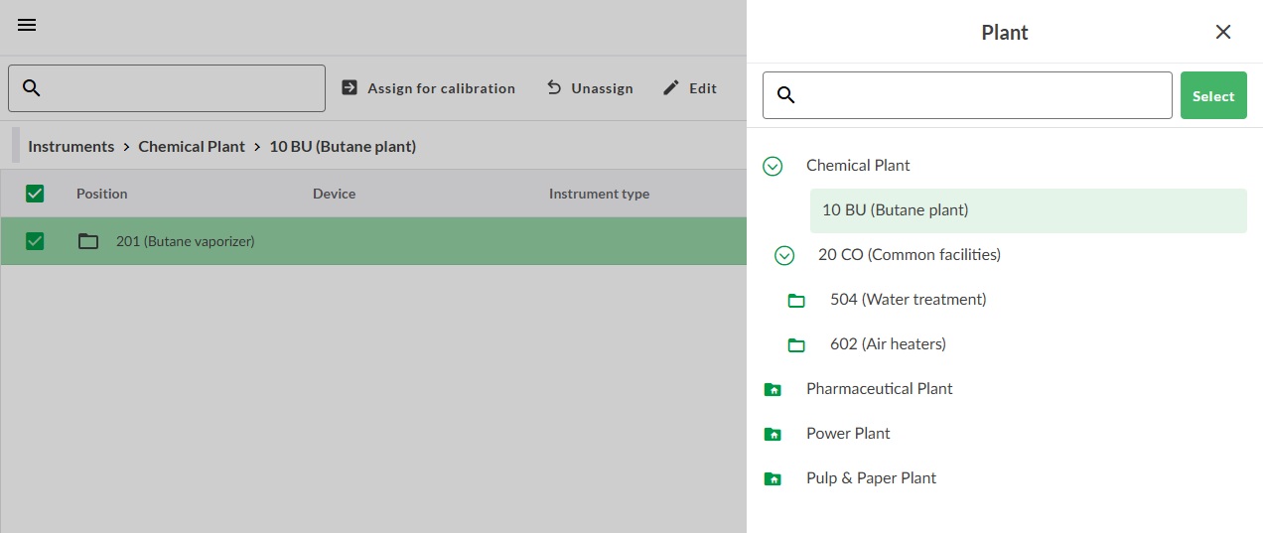Close the Plant panel
Viewport: 1263px width, 533px height.
1223,32
